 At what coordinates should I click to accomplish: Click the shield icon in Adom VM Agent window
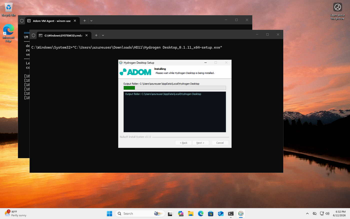click(22, 21)
